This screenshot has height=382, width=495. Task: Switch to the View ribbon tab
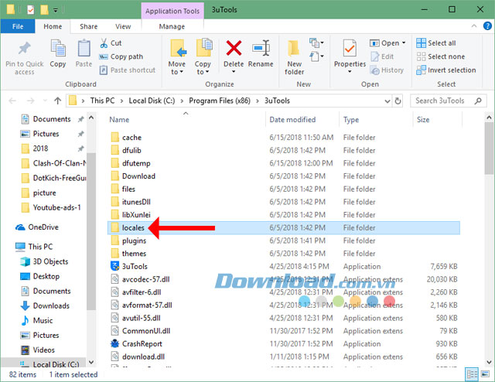coord(123,26)
